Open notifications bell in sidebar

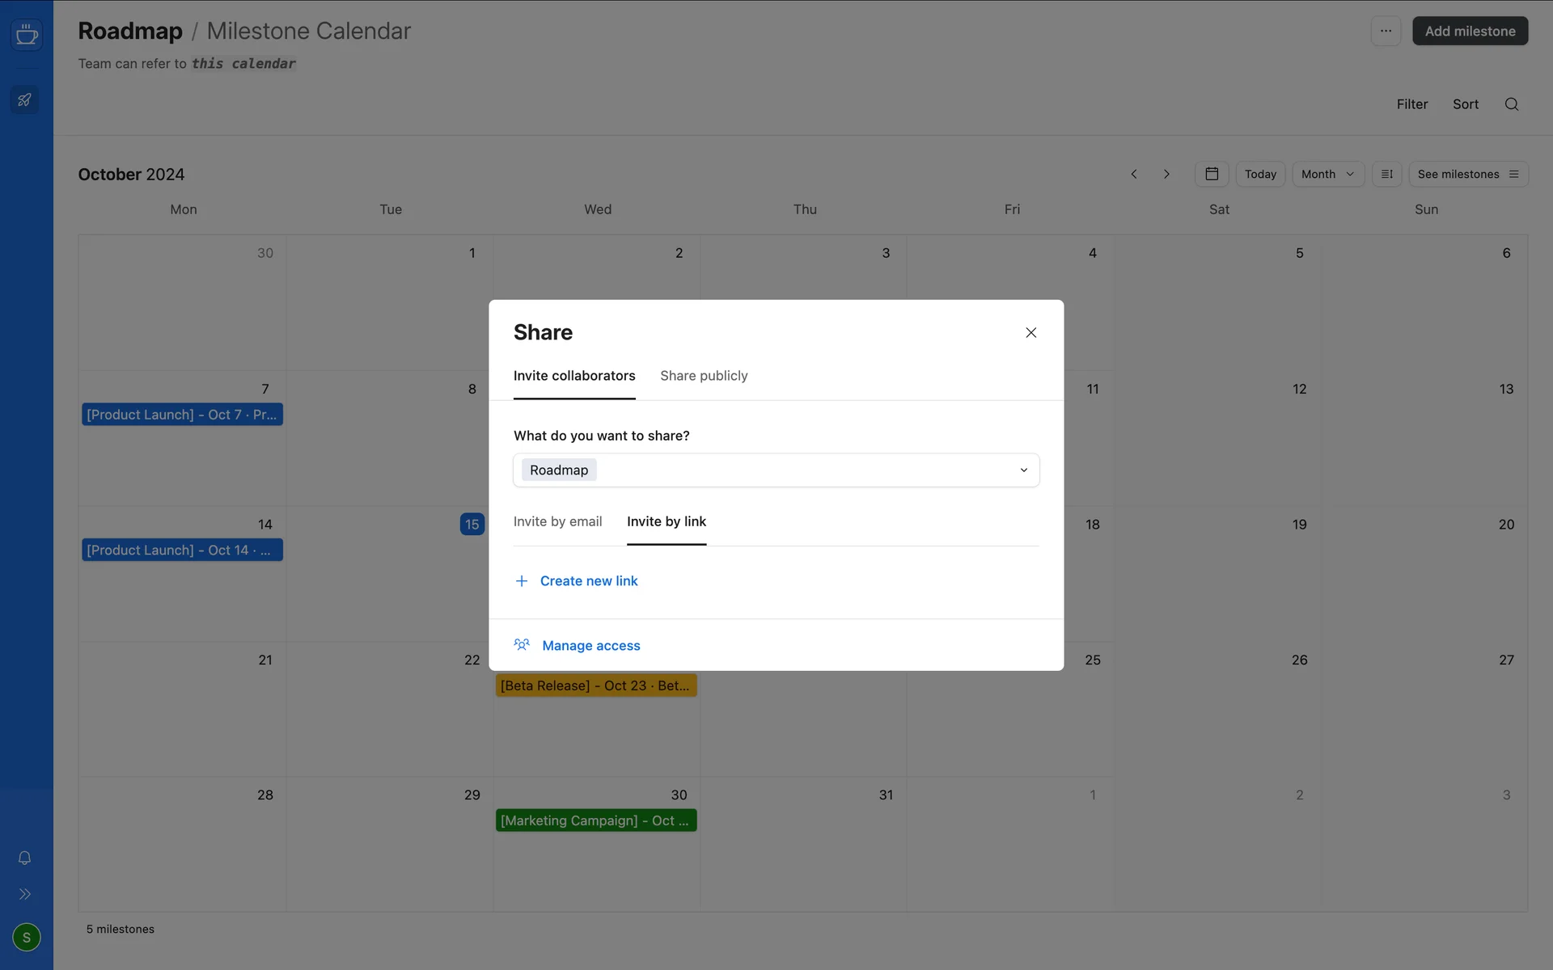point(25,858)
